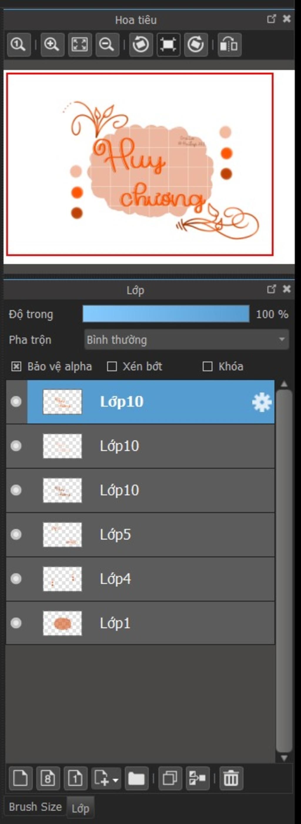Rotate canvas view left
The width and height of the screenshot is (301, 824).
pyautogui.click(x=141, y=44)
